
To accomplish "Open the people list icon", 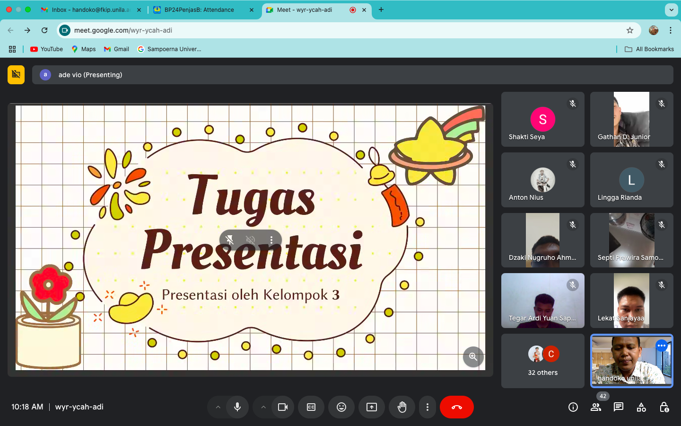I will tap(596, 407).
